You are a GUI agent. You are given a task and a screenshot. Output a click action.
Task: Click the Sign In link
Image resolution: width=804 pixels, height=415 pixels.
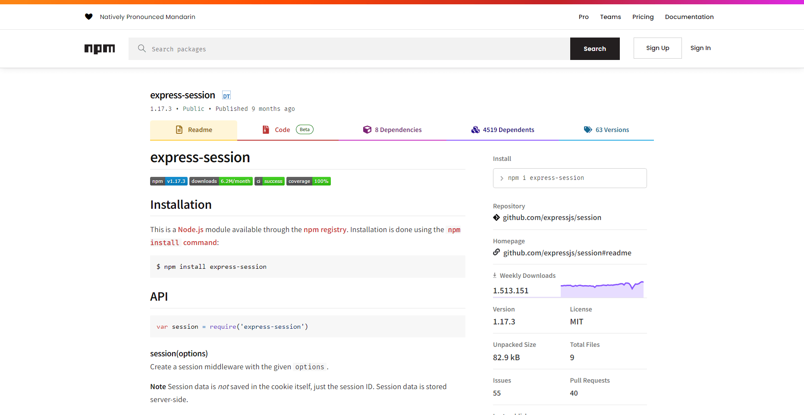click(700, 48)
